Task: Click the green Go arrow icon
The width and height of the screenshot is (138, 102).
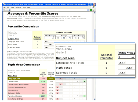Action: [91, 10]
